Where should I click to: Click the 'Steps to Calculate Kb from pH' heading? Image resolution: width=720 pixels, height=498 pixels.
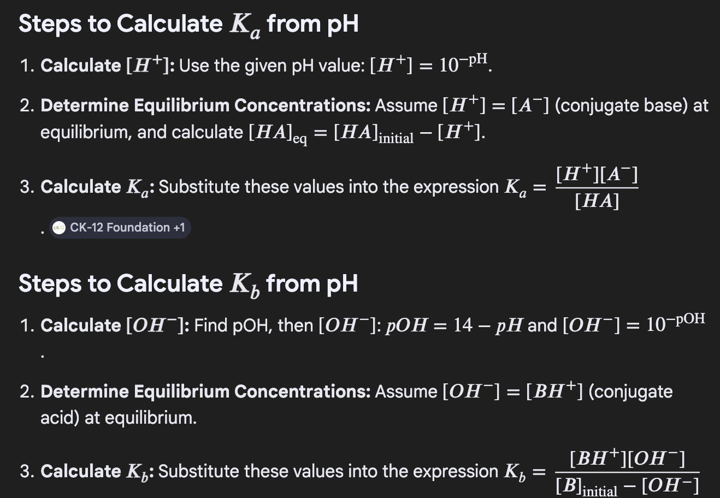pyautogui.click(x=188, y=284)
